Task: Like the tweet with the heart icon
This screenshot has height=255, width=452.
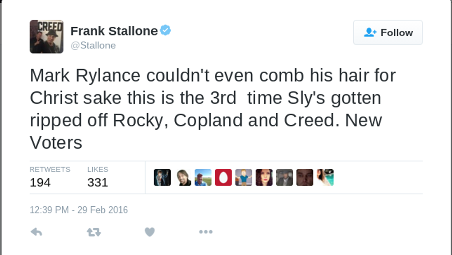Action: 149,232
